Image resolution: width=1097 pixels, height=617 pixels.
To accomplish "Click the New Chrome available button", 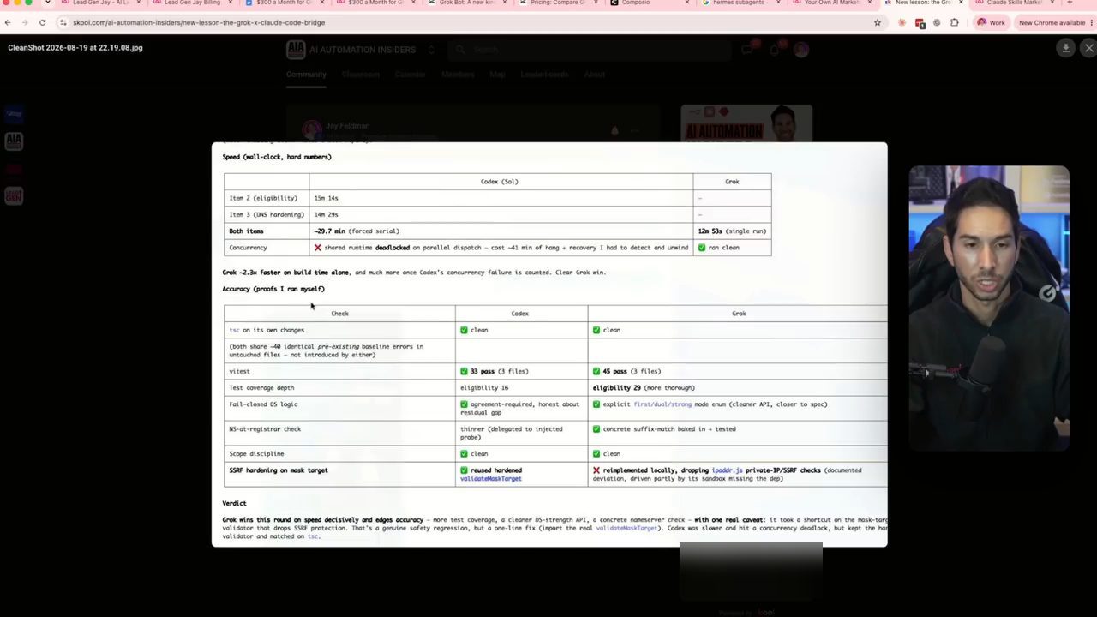I will (1052, 22).
